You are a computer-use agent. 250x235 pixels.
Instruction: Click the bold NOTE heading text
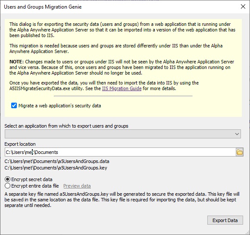[16, 62]
